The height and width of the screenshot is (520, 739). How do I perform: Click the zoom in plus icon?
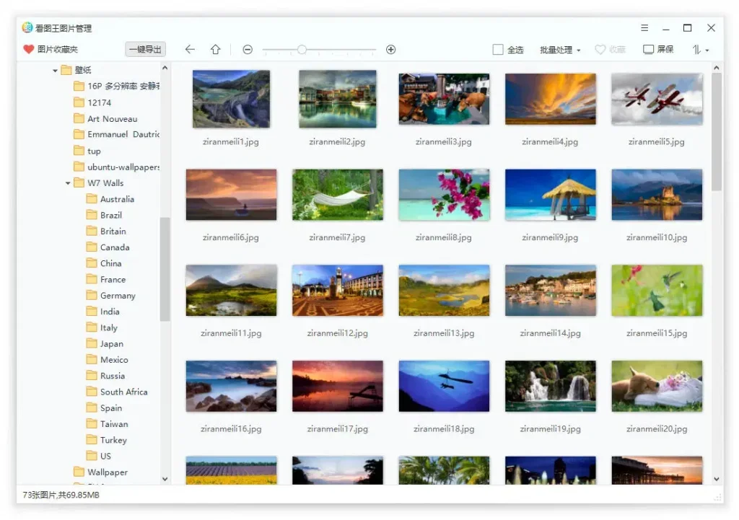390,49
